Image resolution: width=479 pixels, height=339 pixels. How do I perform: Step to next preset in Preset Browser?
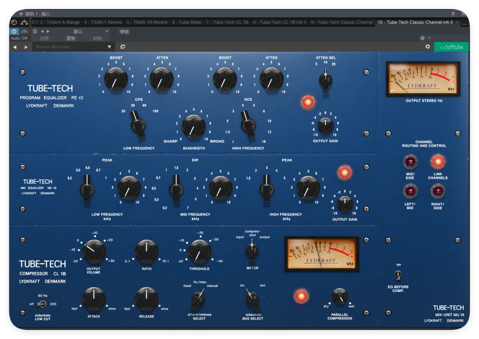click(x=26, y=47)
